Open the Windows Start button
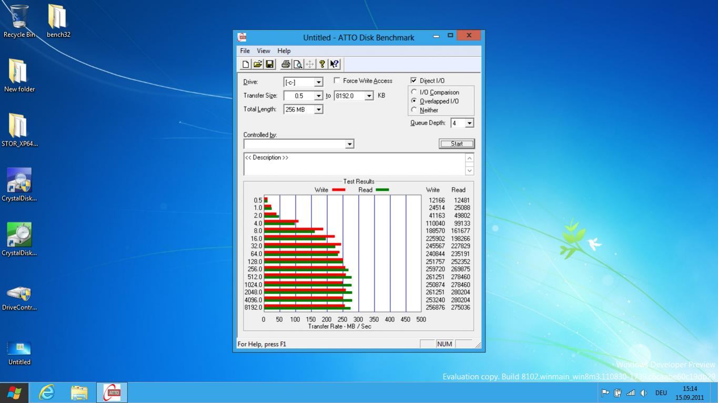Viewport: 718px width, 403px height. (x=14, y=392)
